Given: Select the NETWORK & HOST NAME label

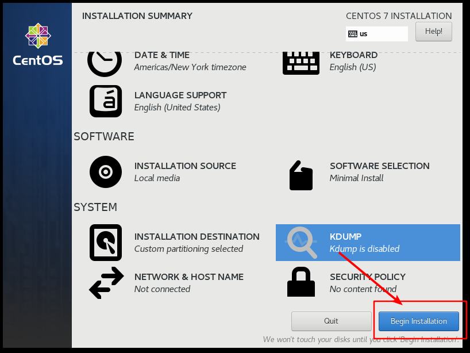Looking at the screenshot, I should pyautogui.click(x=189, y=277).
